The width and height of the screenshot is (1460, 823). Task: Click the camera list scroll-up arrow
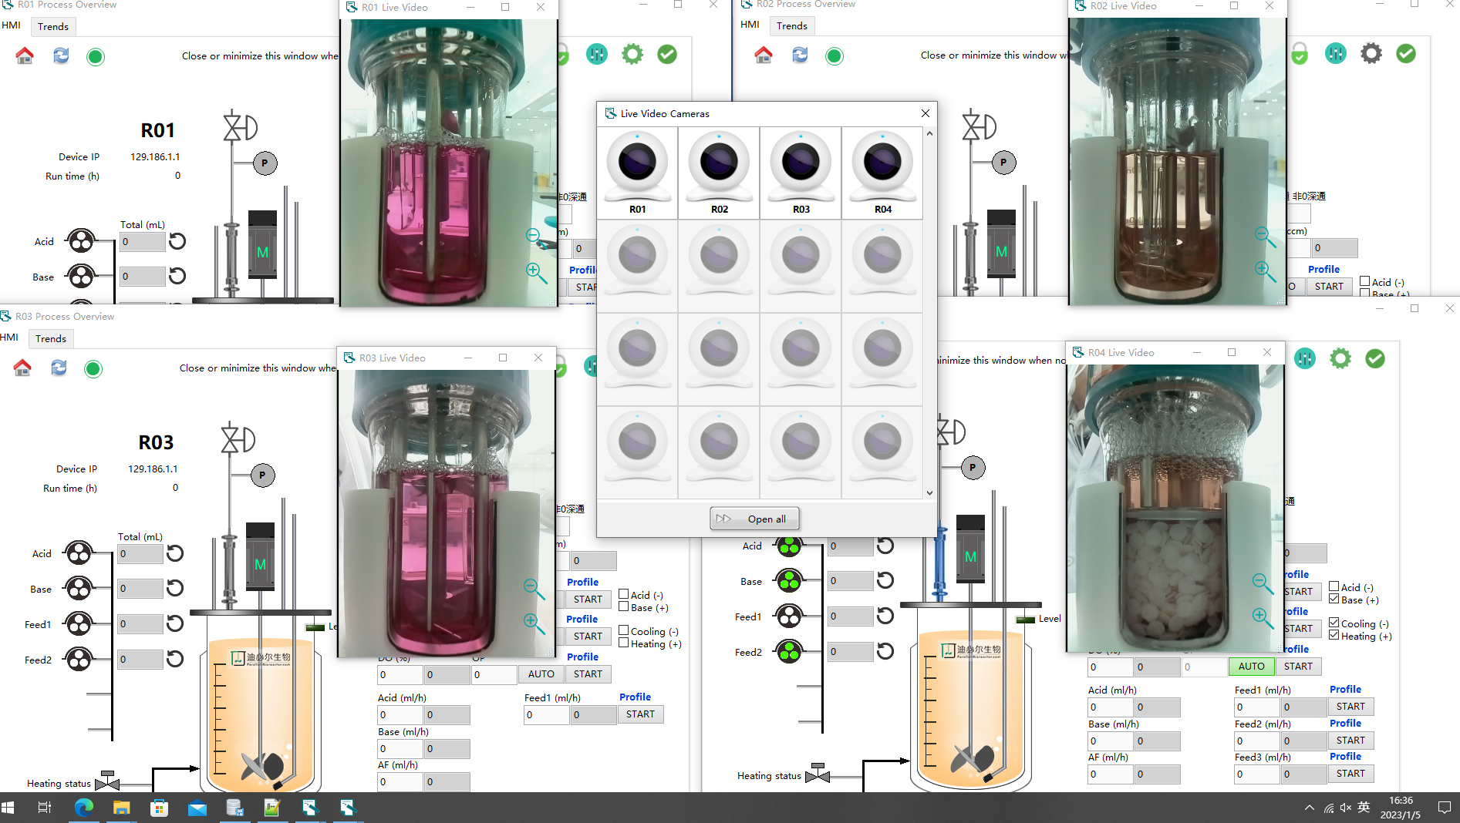pos(929,133)
